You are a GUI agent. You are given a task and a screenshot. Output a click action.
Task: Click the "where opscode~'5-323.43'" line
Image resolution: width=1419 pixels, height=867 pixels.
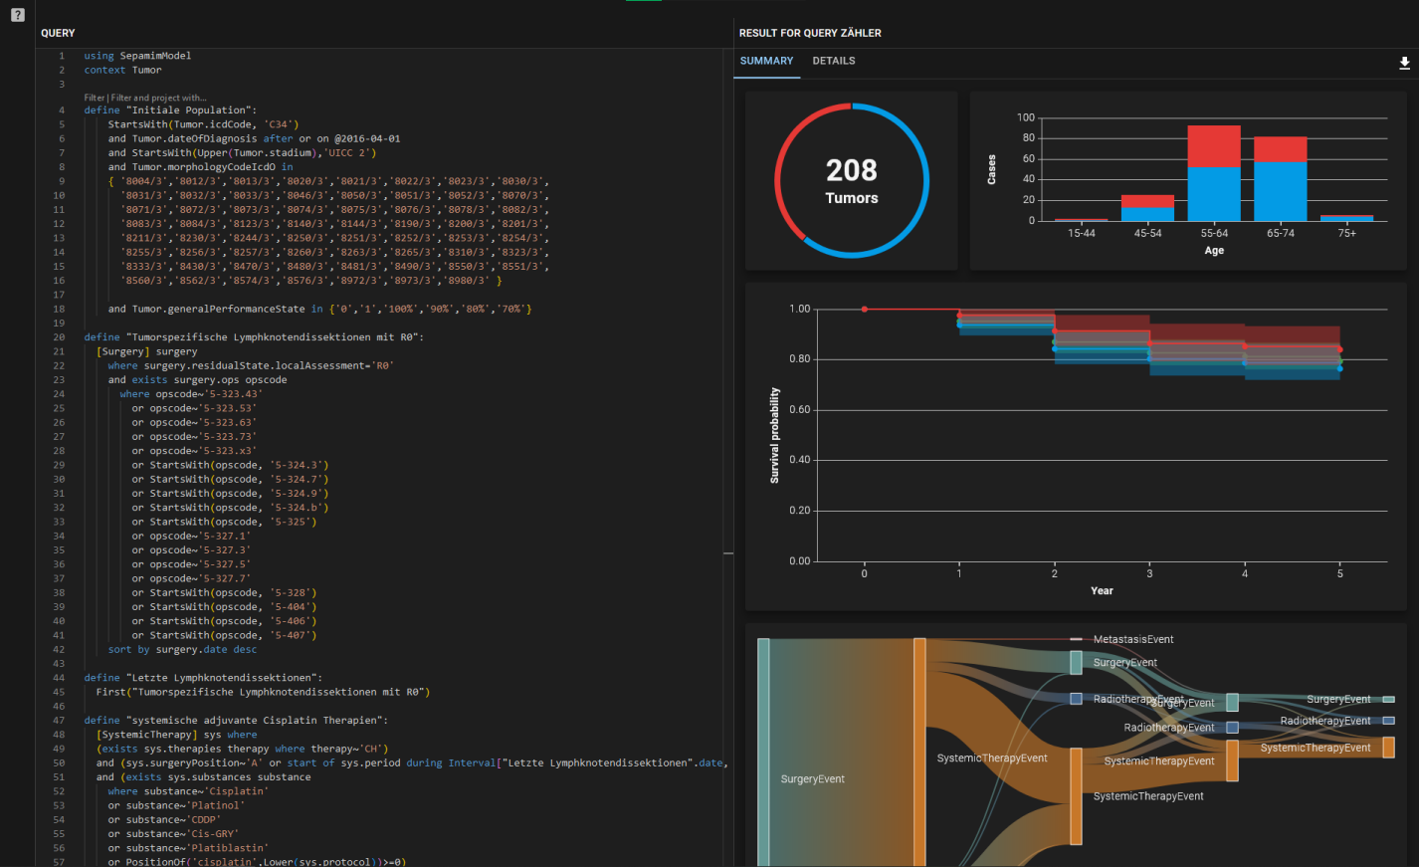pos(191,394)
